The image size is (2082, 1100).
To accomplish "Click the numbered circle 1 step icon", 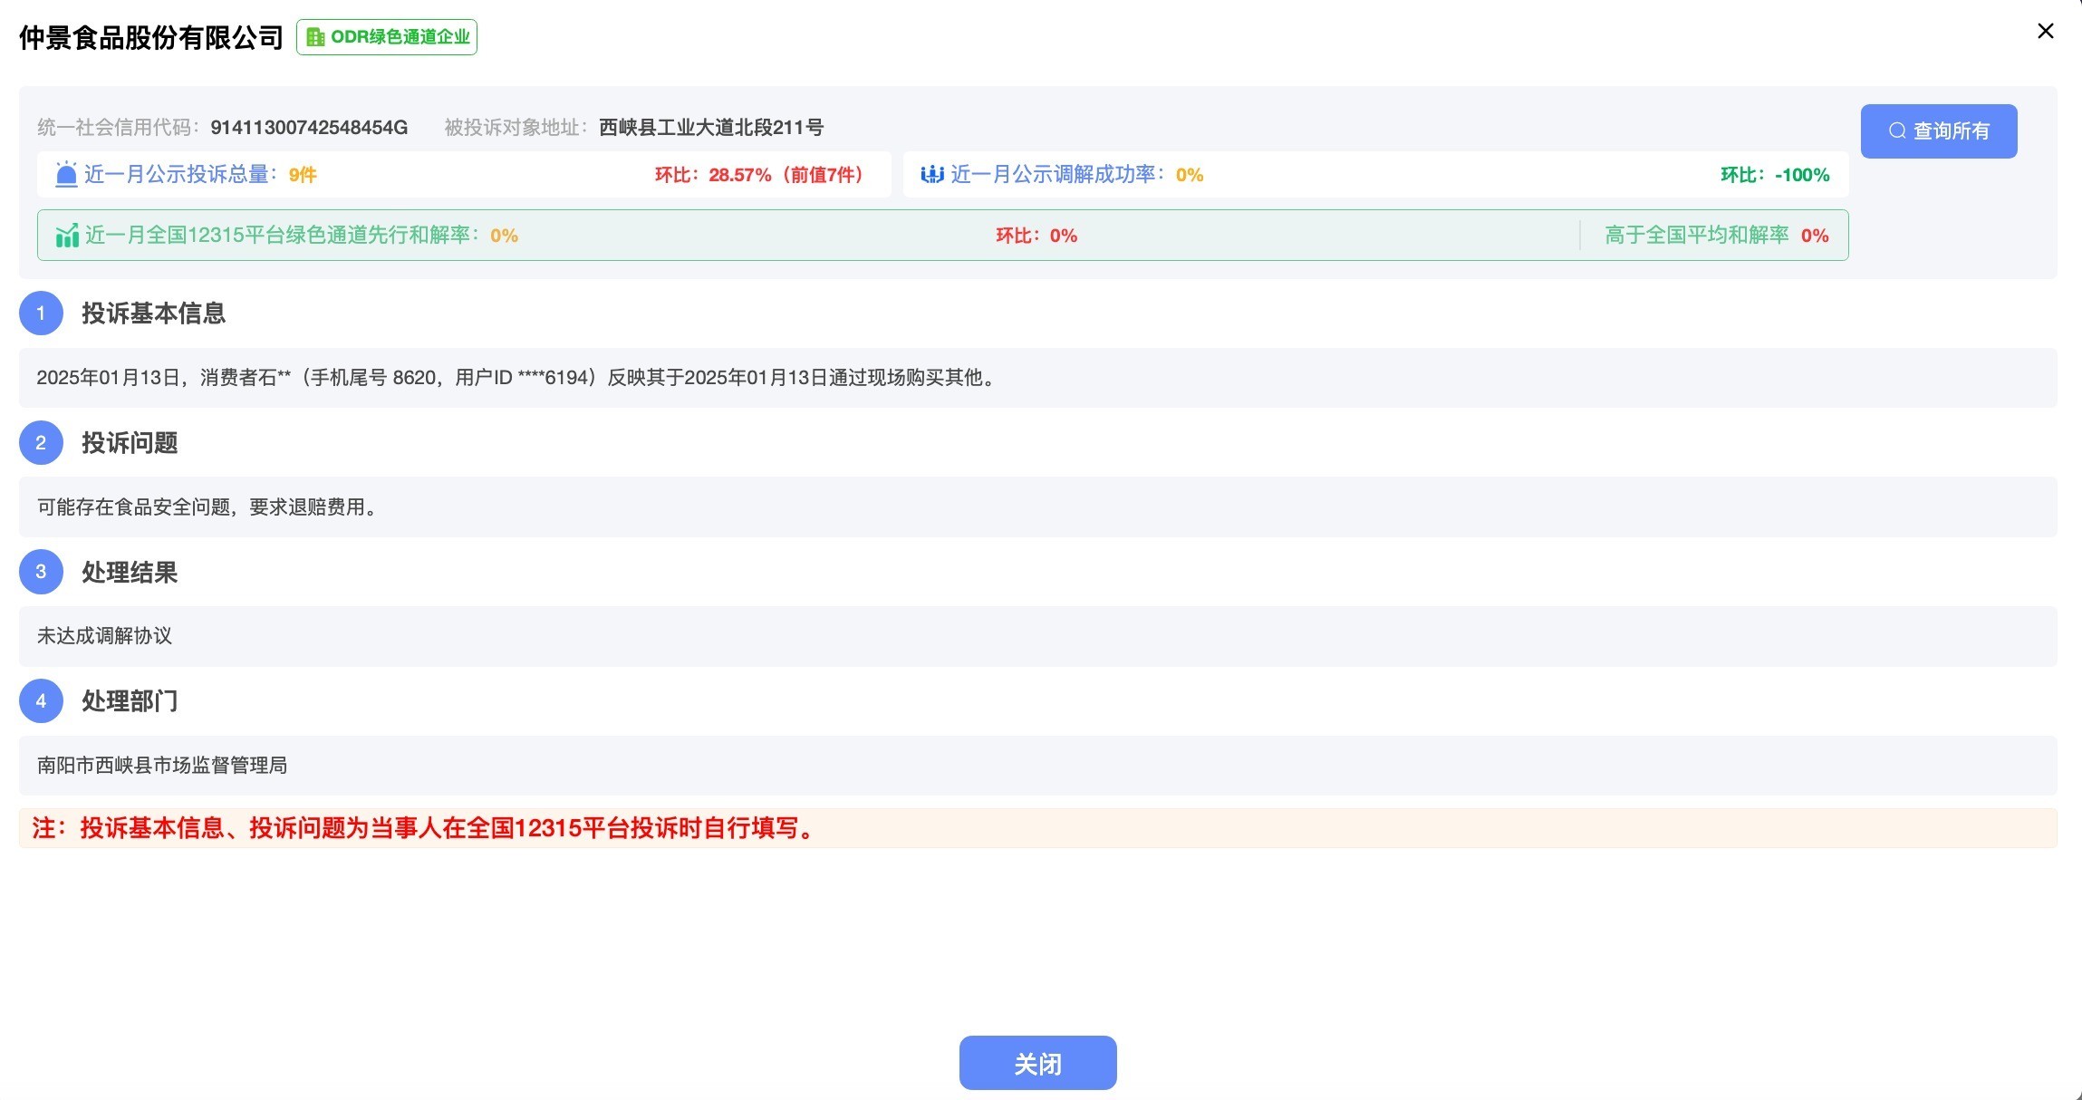I will pos(41,314).
